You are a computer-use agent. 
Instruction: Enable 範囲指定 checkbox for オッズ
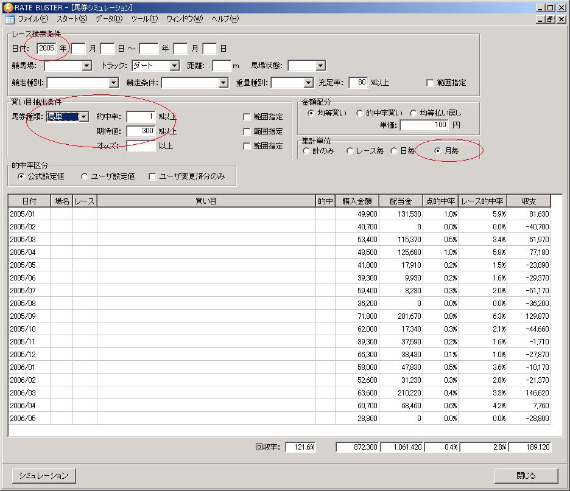coord(247,146)
